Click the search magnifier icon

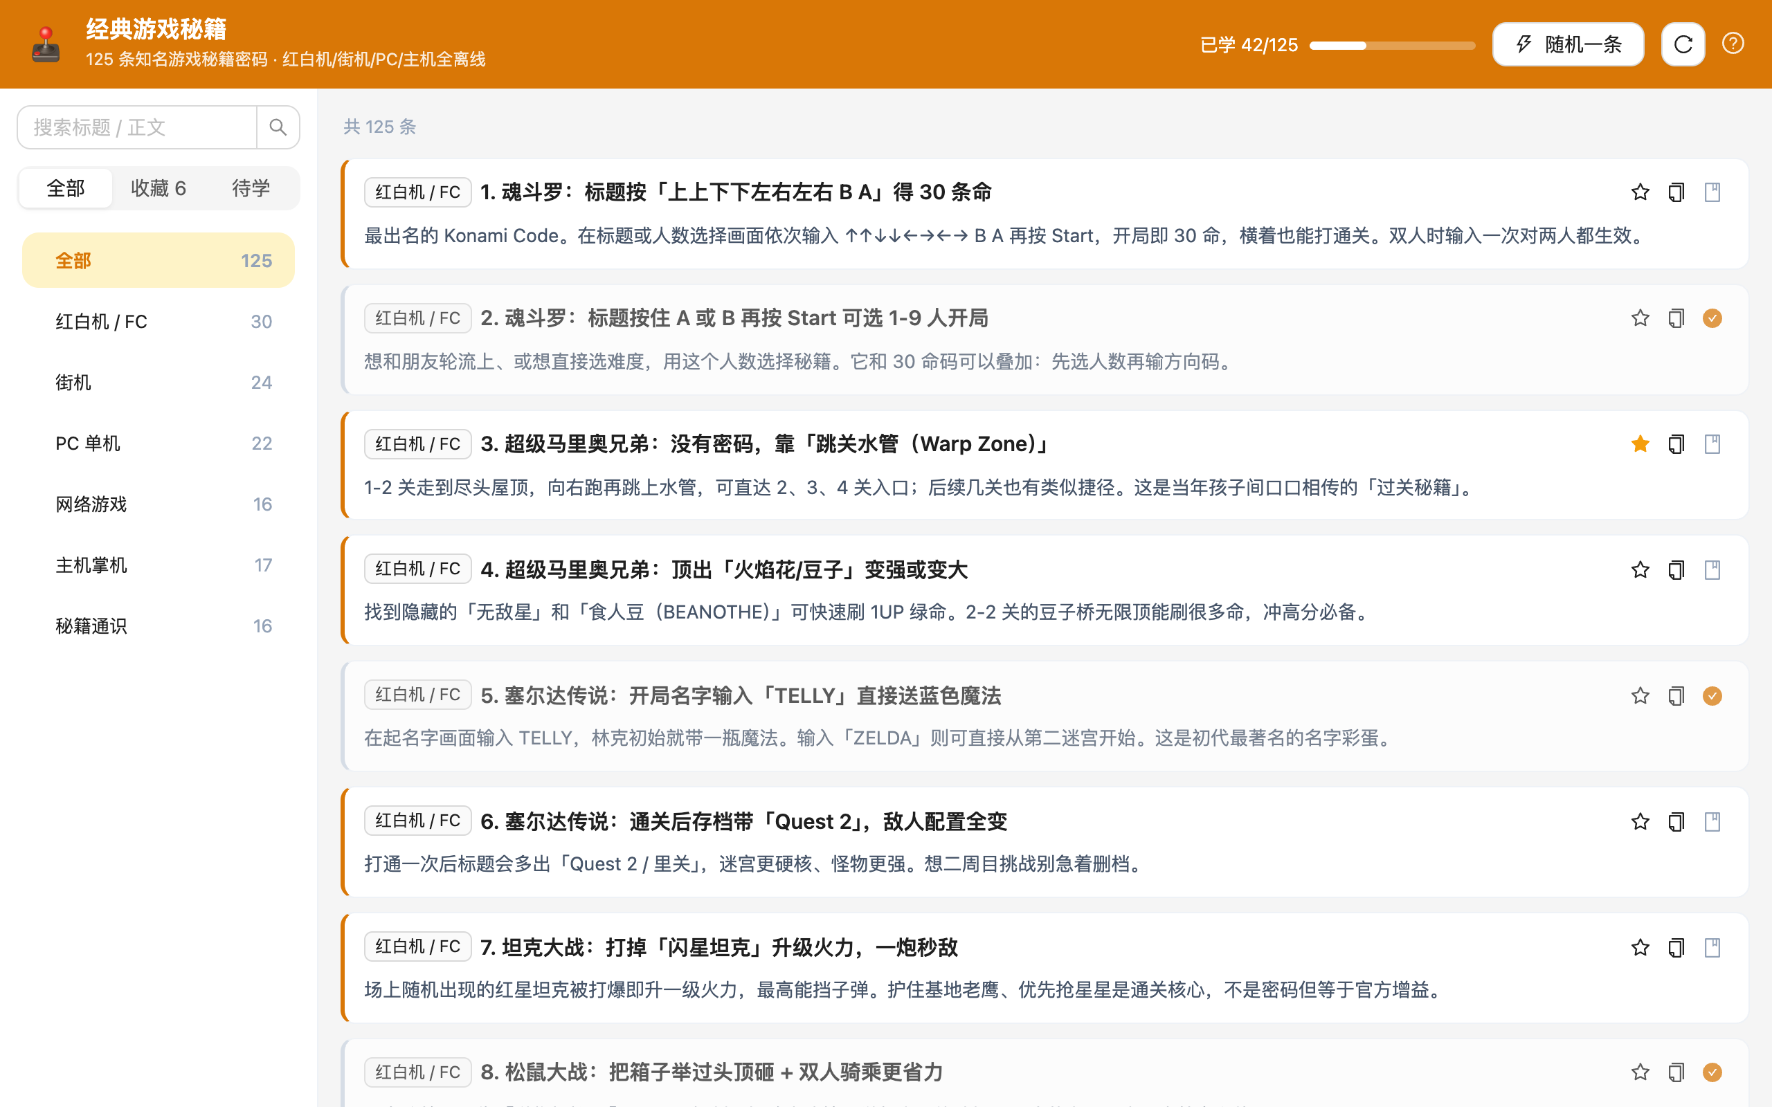click(278, 127)
